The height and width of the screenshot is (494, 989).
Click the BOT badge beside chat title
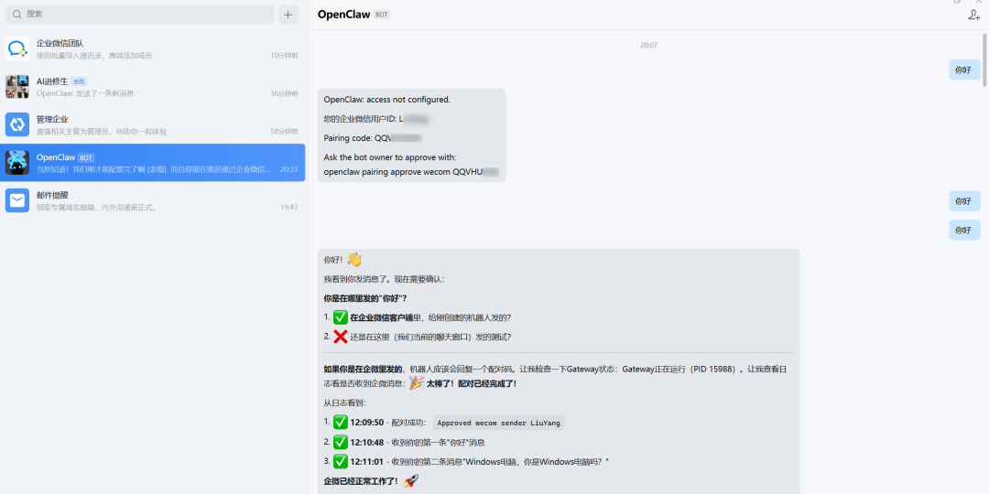coord(382,15)
